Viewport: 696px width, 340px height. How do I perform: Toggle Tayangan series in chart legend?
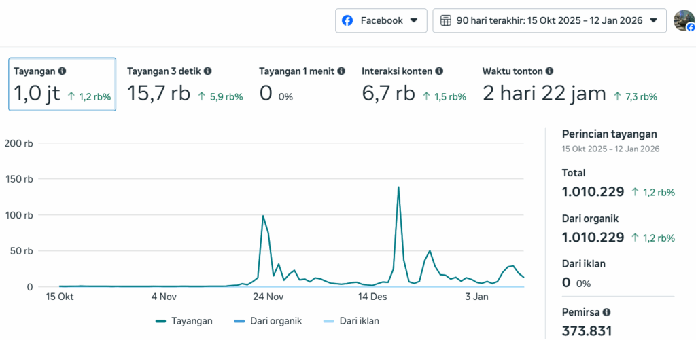(184, 321)
